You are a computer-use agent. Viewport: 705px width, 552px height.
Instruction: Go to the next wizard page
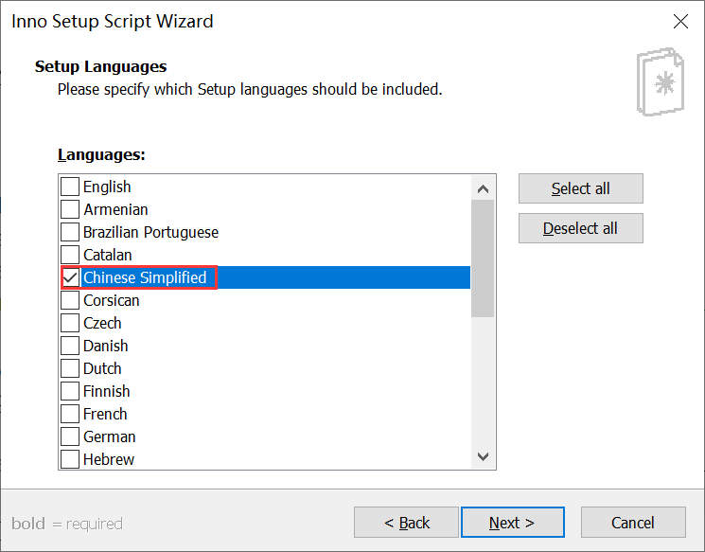513,523
